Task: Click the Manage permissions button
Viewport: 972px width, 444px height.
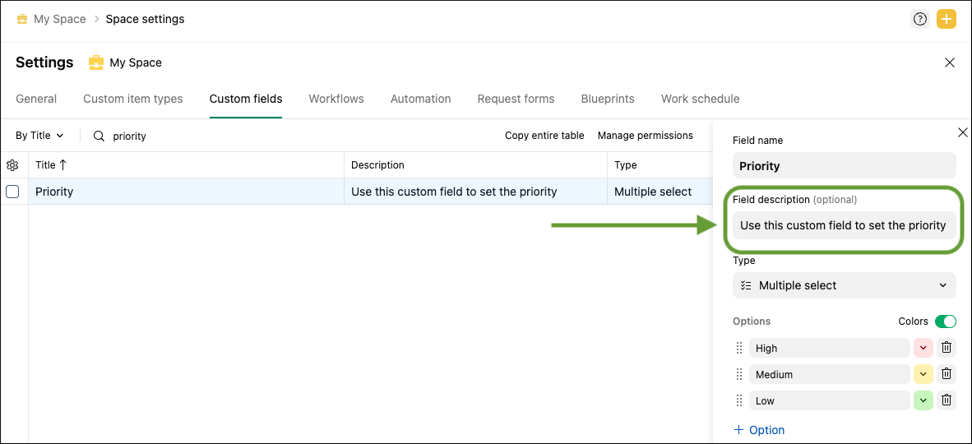Action: [x=645, y=136]
